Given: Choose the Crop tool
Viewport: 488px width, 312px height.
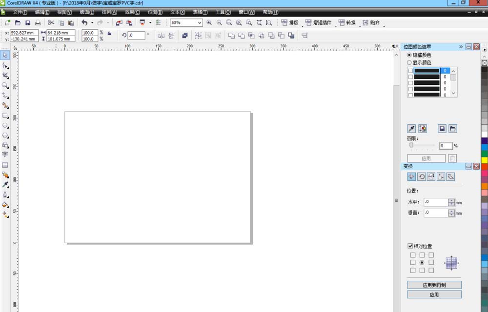Looking at the screenshot, I should [x=5, y=76].
